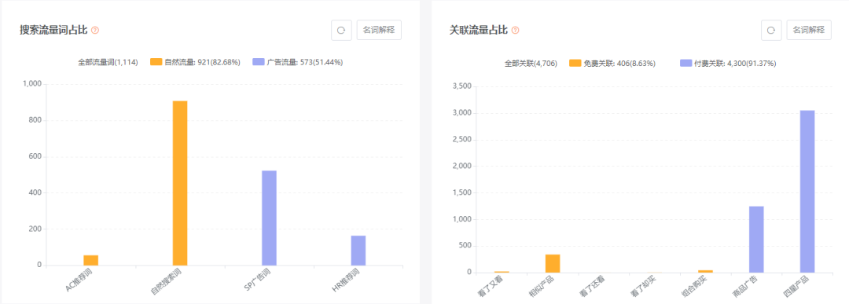Select the 商品广告 bar
Screen dimensions: 849x304
pos(756,240)
